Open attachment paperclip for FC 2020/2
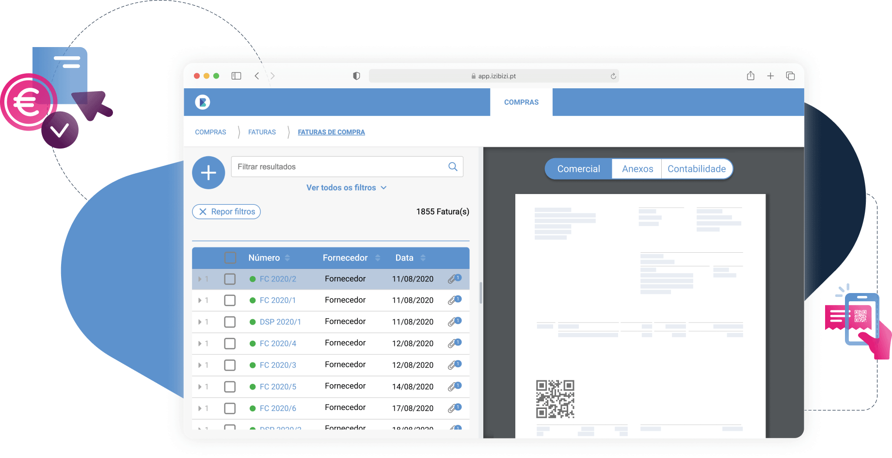 point(454,279)
